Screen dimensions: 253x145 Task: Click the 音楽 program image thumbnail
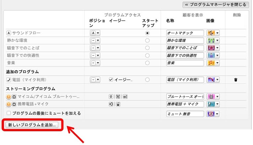click(x=211, y=63)
